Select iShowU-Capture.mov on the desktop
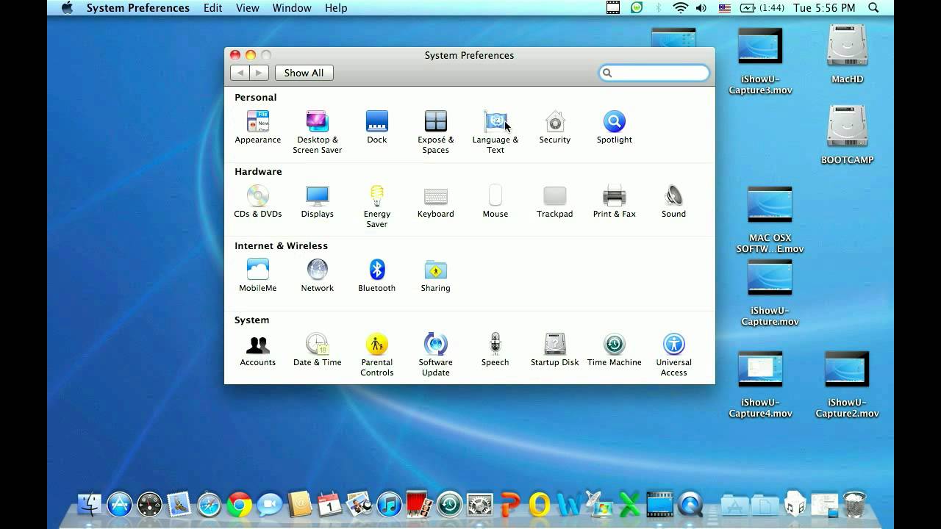 point(770,292)
